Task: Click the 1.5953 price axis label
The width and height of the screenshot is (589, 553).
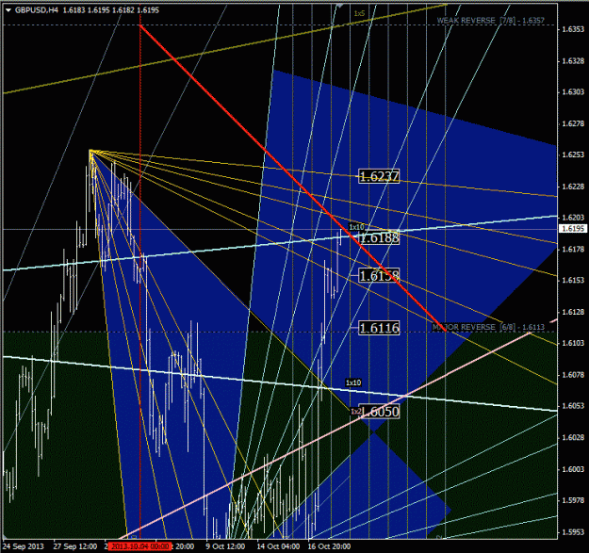Action: [x=573, y=532]
